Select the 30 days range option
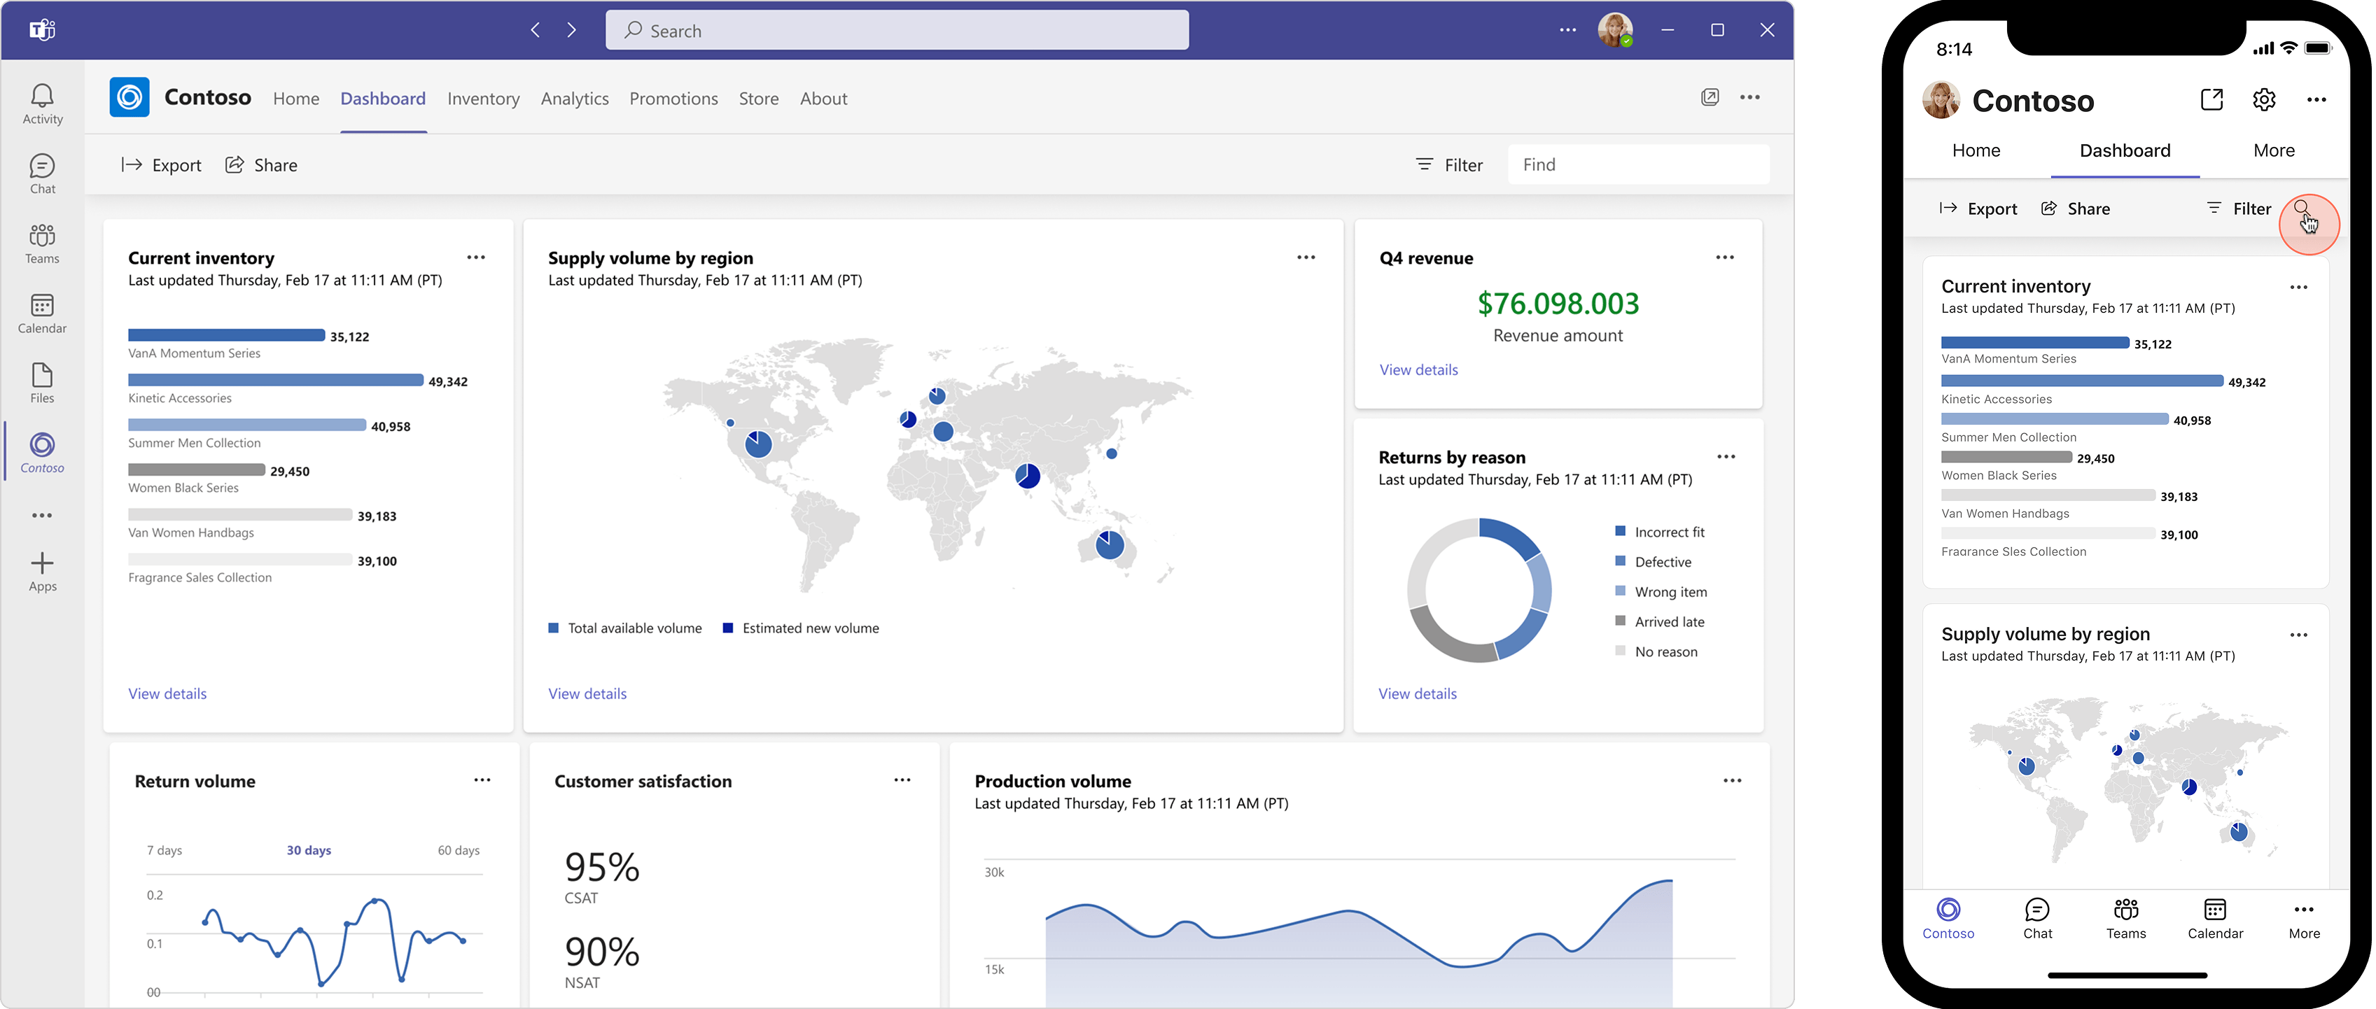This screenshot has width=2376, height=1009. tap(309, 850)
